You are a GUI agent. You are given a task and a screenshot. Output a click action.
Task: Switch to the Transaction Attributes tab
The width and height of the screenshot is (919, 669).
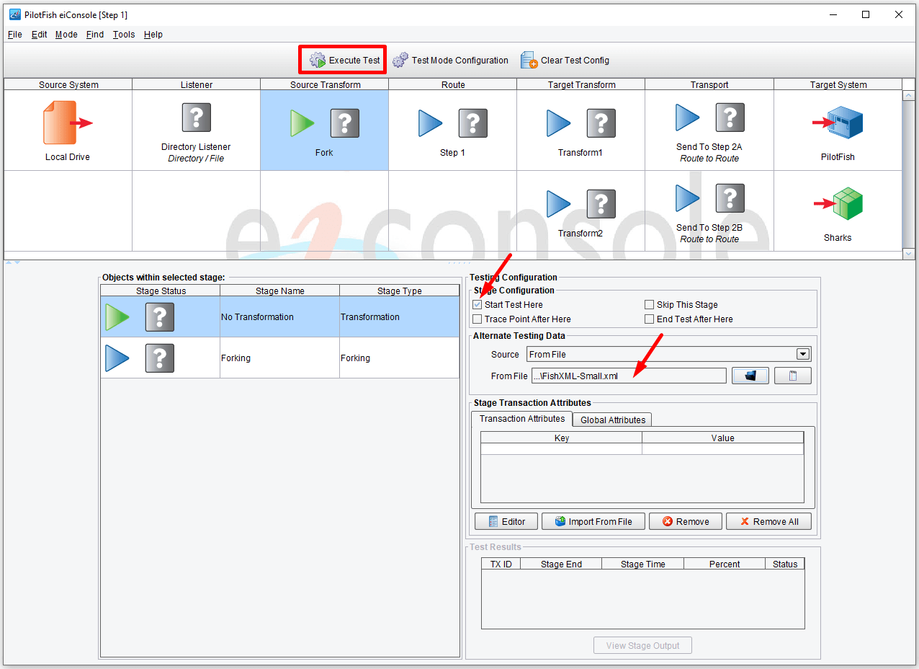click(x=522, y=419)
